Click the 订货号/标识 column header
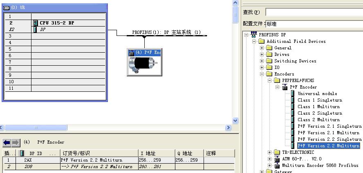Image resolution: width=363 pixels, height=173 pixels. click(x=99, y=153)
